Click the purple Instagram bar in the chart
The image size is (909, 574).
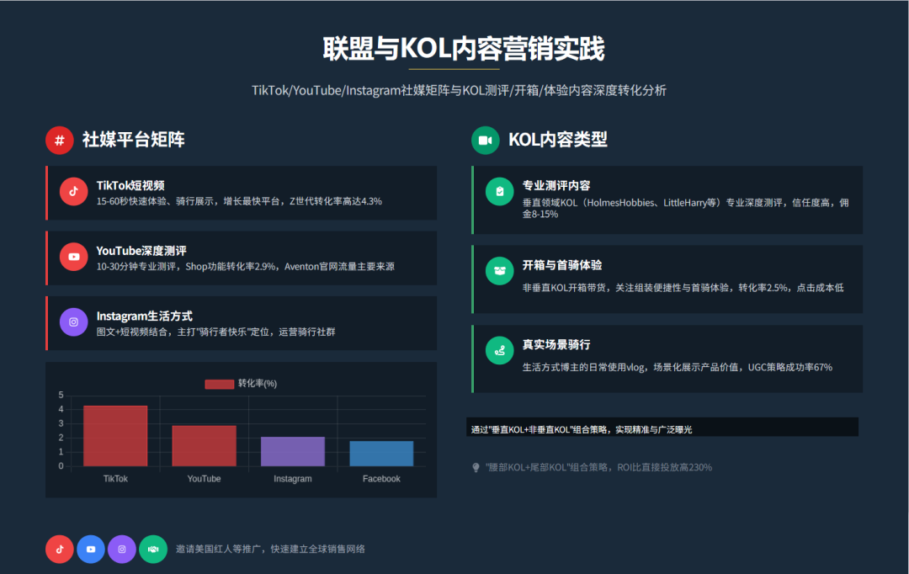(293, 452)
